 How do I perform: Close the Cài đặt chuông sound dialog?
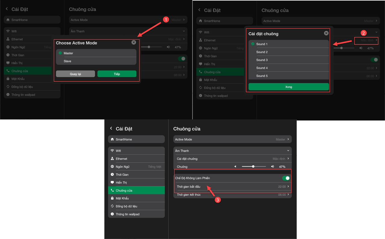326,33
